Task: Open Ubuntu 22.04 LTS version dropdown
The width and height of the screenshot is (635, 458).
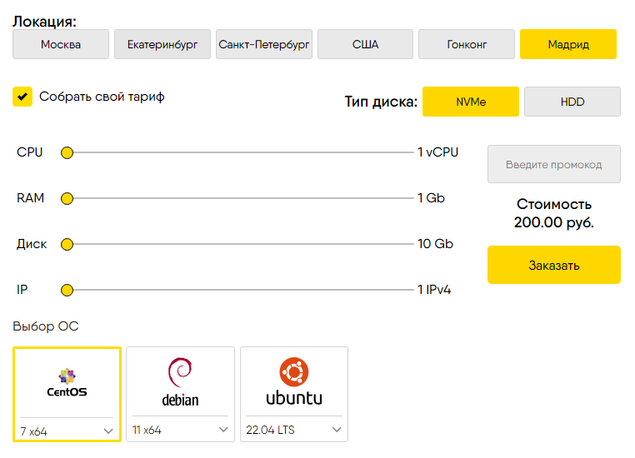Action: (x=293, y=430)
